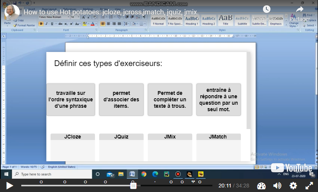Open the video title link
The image size is (318, 192).
tap(111, 12)
